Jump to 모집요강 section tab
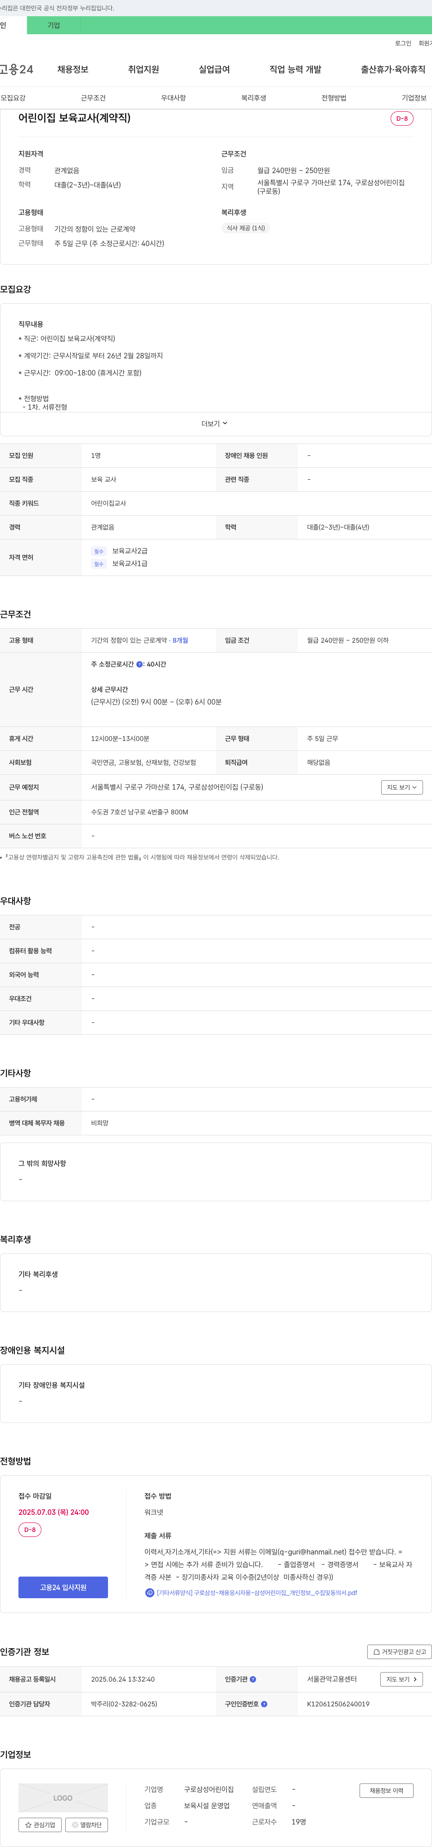 [x=13, y=97]
